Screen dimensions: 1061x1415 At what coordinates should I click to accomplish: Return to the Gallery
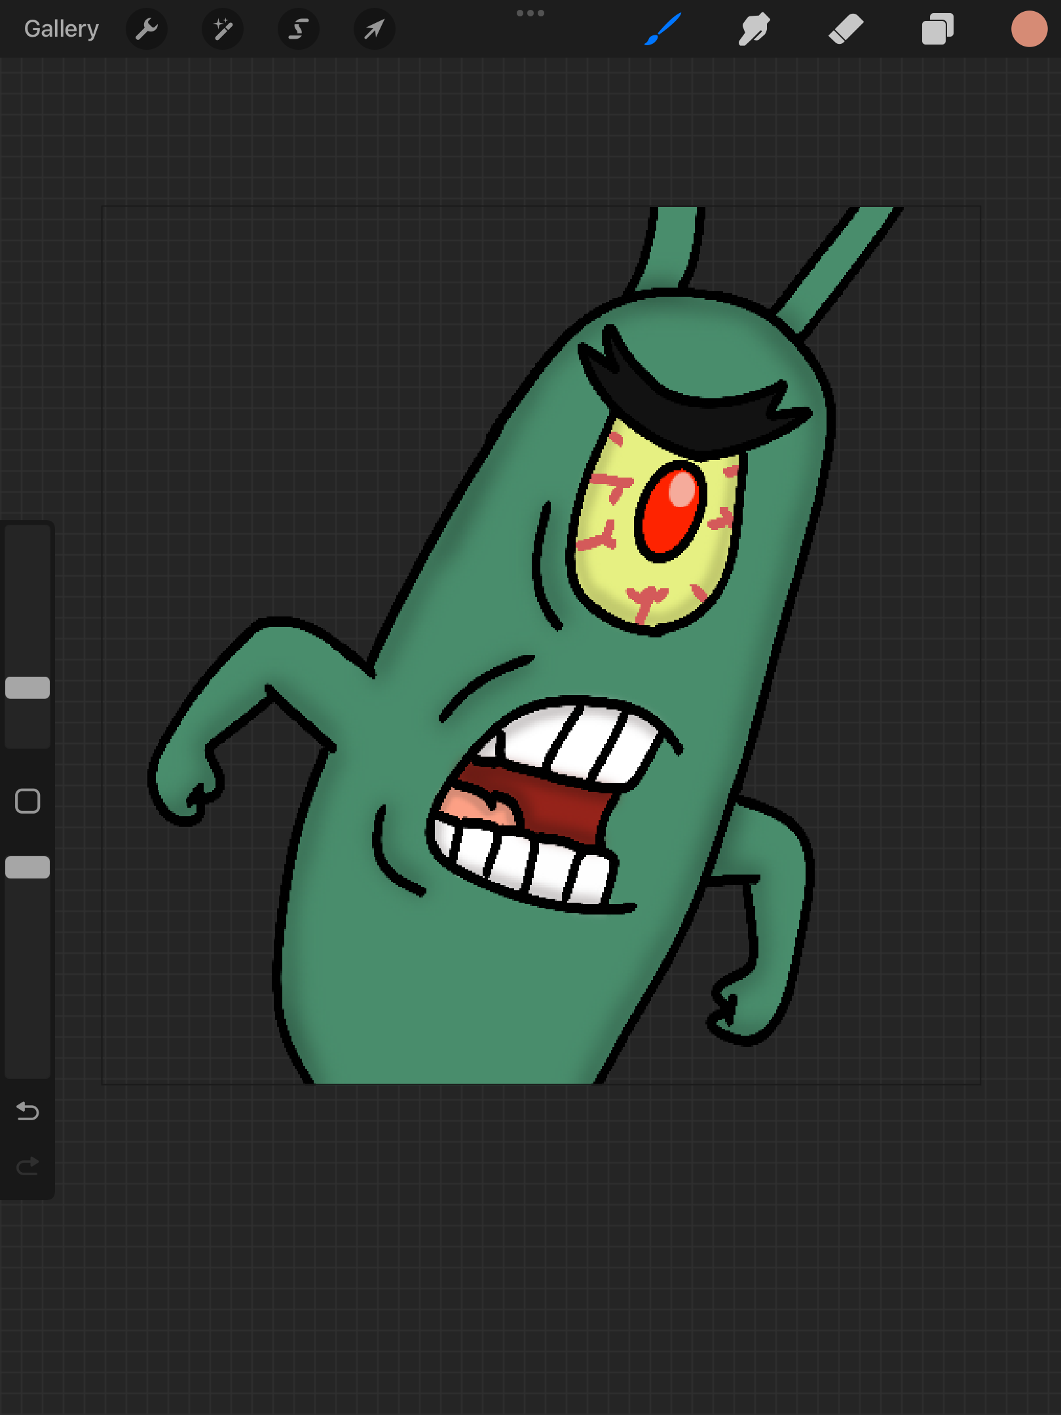point(62,29)
